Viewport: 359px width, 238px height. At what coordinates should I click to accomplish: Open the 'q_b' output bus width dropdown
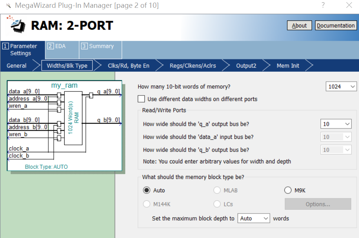tap(336, 150)
